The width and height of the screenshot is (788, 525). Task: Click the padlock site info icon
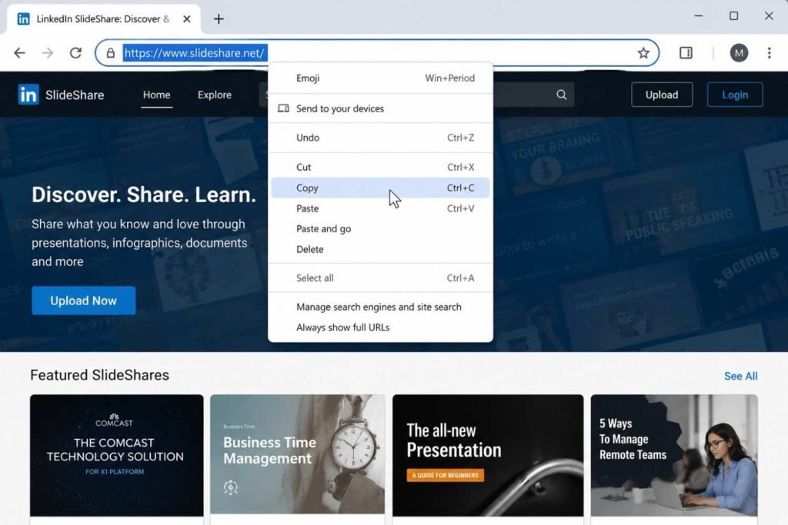pos(111,53)
